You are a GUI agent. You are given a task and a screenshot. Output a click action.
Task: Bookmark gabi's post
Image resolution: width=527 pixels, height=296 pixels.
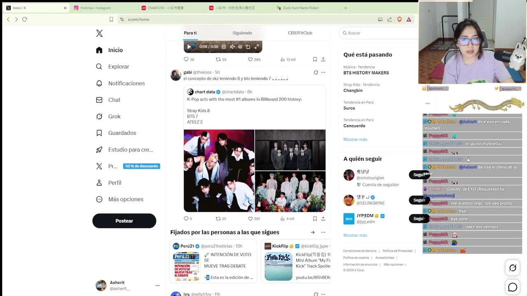click(315, 219)
